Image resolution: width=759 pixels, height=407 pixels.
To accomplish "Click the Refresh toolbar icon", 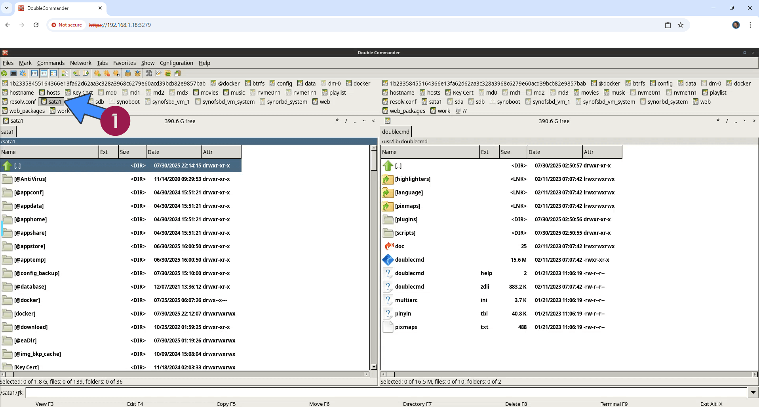I will click(x=4, y=73).
